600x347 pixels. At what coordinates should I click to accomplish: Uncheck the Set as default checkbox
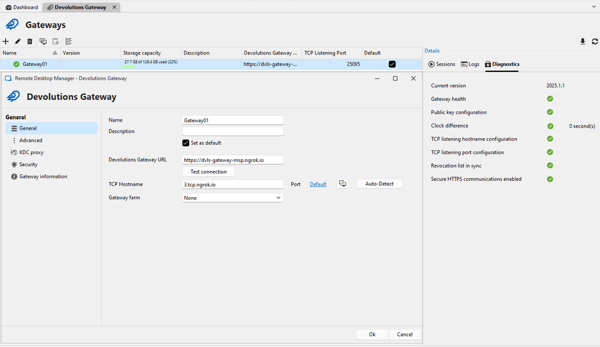[186, 143]
